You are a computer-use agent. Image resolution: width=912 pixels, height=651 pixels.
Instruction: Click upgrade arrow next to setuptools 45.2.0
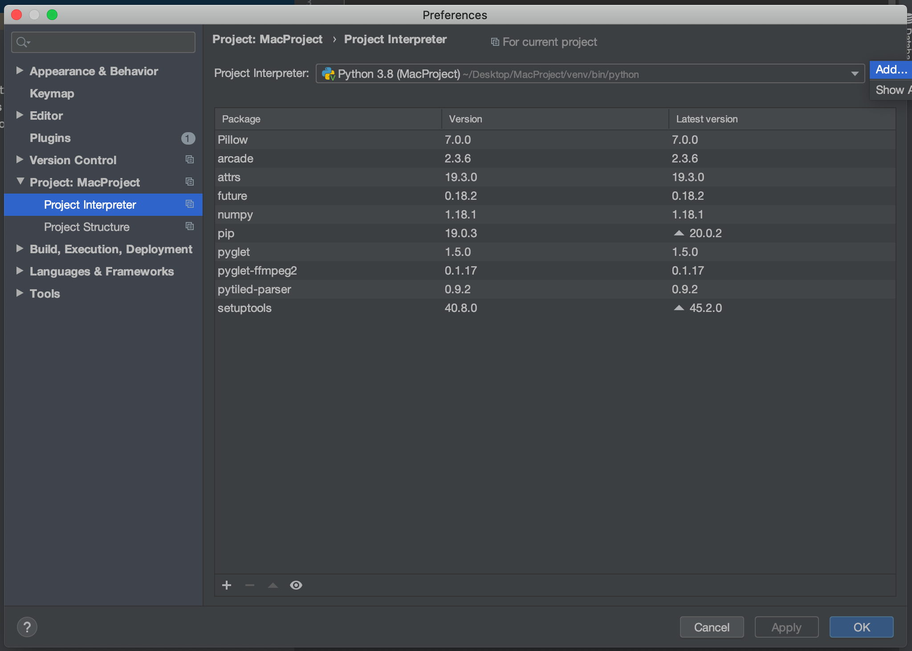(x=679, y=307)
